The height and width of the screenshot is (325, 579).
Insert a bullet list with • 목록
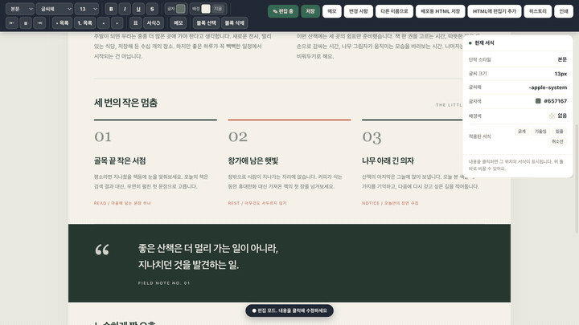[x=62, y=22]
